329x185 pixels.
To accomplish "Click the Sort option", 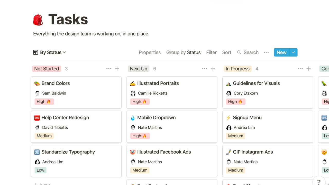I will 227,52.
